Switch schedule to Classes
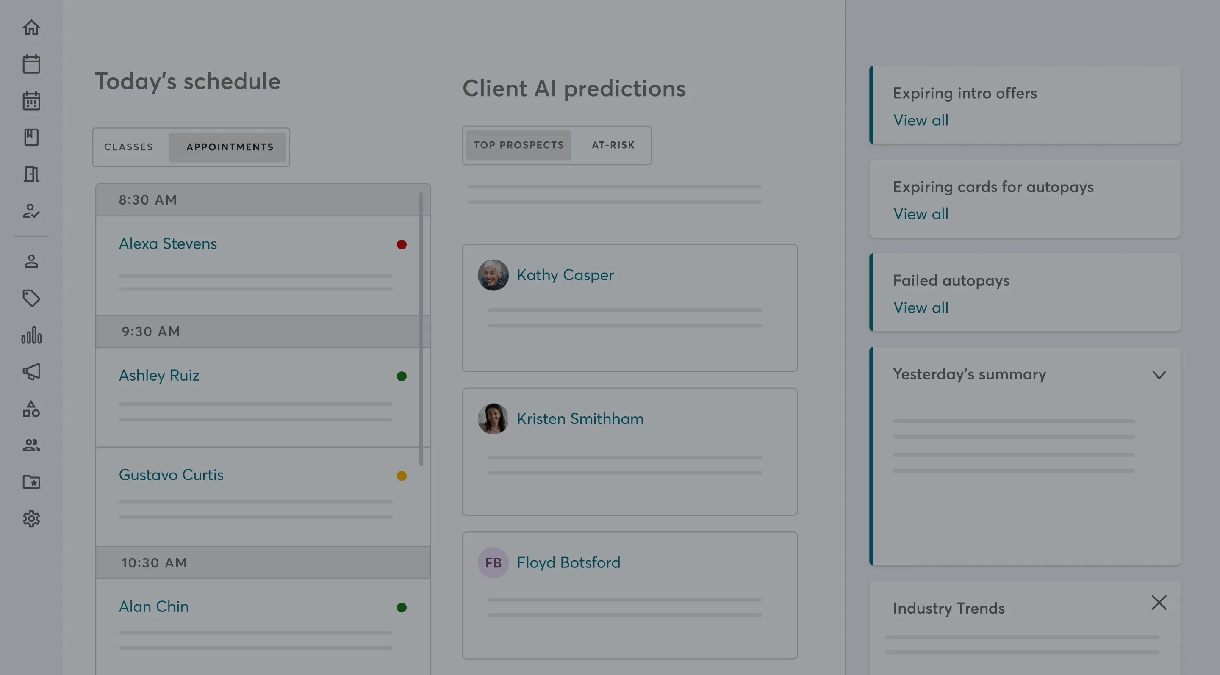 [x=129, y=147]
